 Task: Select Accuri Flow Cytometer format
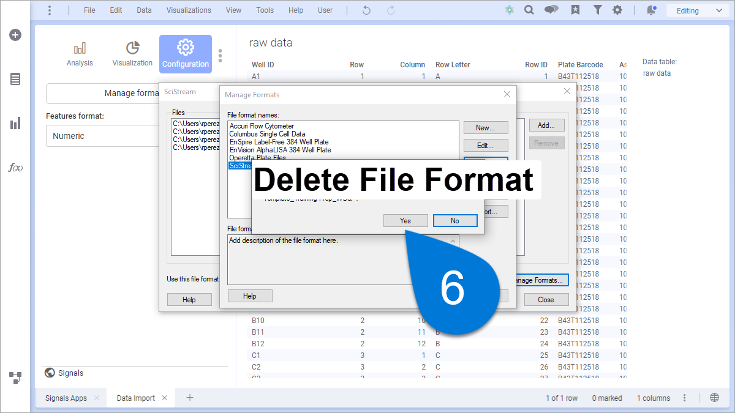tap(262, 126)
